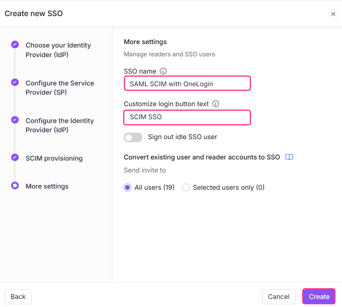
Task: Focus the SSO name input field
Action: [187, 84]
